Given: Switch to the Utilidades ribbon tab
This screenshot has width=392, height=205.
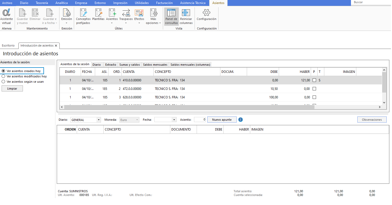Looking at the screenshot, I should click(142, 3).
